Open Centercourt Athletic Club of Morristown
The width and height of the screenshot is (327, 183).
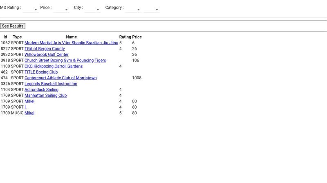60,78
